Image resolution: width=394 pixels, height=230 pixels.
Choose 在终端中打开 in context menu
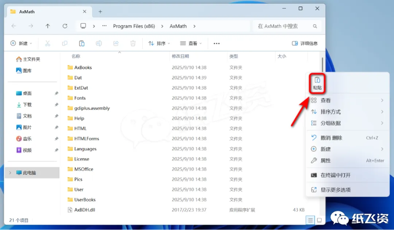click(348, 175)
